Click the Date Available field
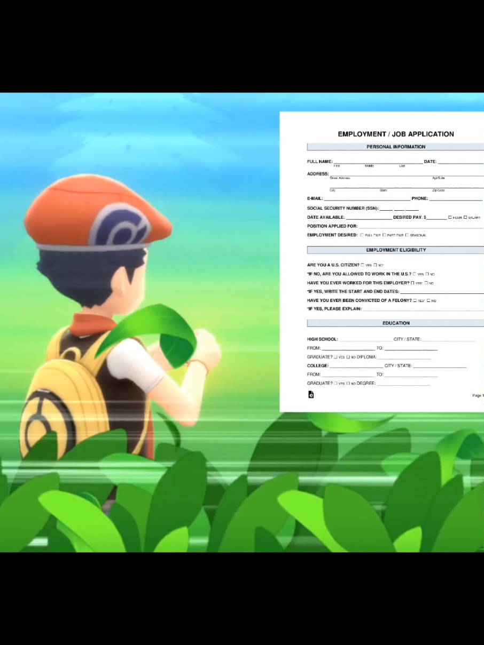Viewport: 484px width, 645px height. pyautogui.click(x=369, y=217)
